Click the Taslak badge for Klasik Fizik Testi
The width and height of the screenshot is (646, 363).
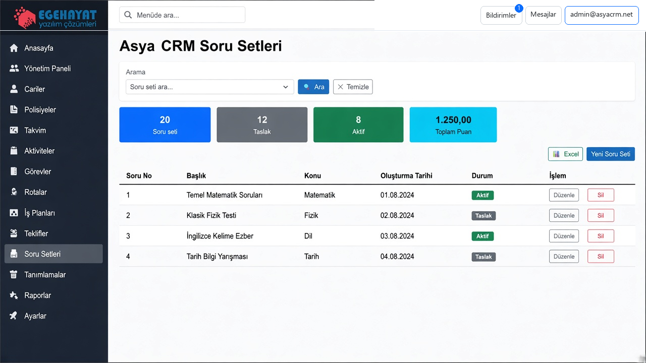point(484,216)
